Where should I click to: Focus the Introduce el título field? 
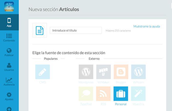[76, 31]
